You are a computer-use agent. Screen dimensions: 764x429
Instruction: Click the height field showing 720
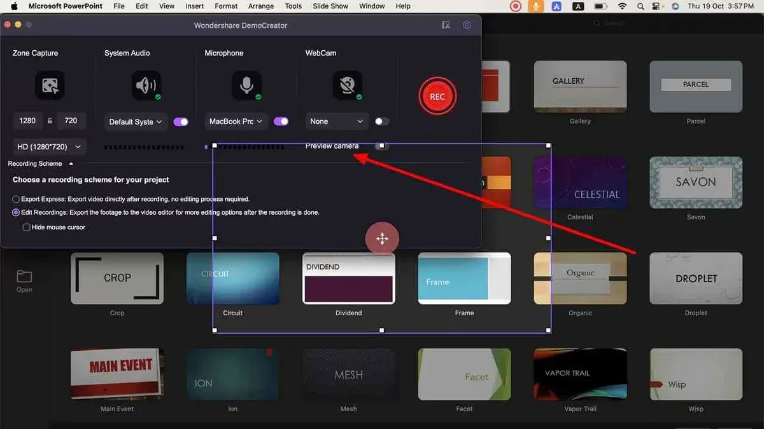(x=71, y=121)
